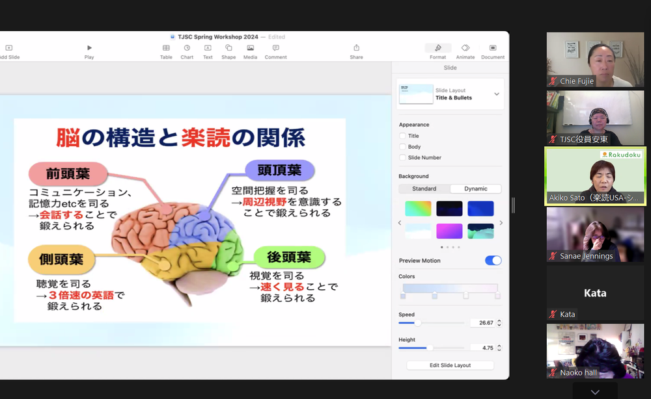This screenshot has width=651, height=399.
Task: Start the slideshow with Play
Action: click(89, 48)
